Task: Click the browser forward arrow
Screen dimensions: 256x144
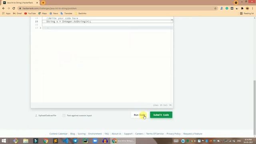Action: tap(8, 8)
